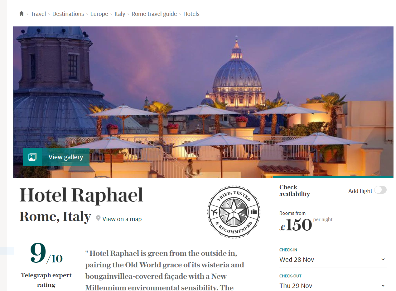Open the gallery image icon
This screenshot has width=396, height=291.
32,157
